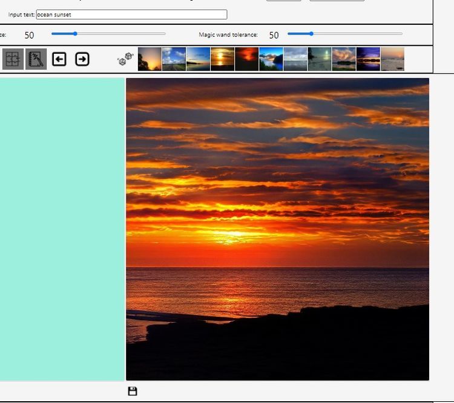Choose fourth thumbnail with golden sun reflection
Viewport: 454px width, 403px height.
pyautogui.click(x=223, y=59)
